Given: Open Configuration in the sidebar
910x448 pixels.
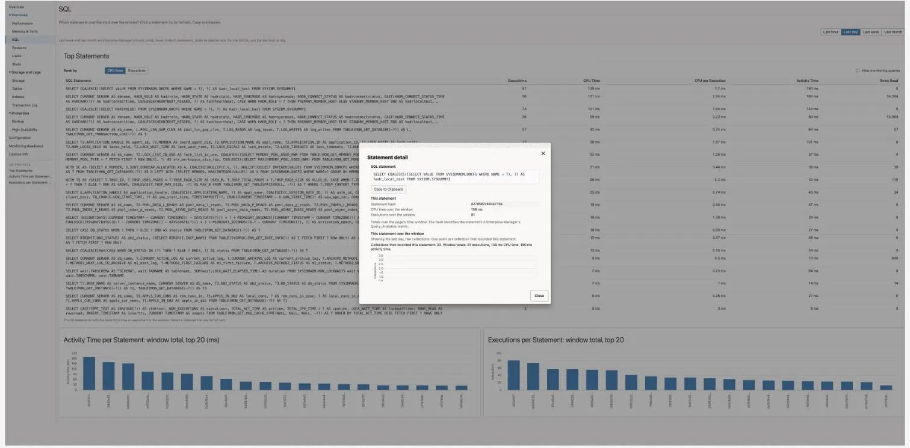Looking at the screenshot, I should pyautogui.click(x=20, y=138).
